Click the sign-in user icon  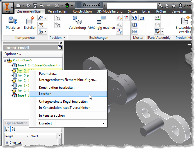(x=180, y=6)
